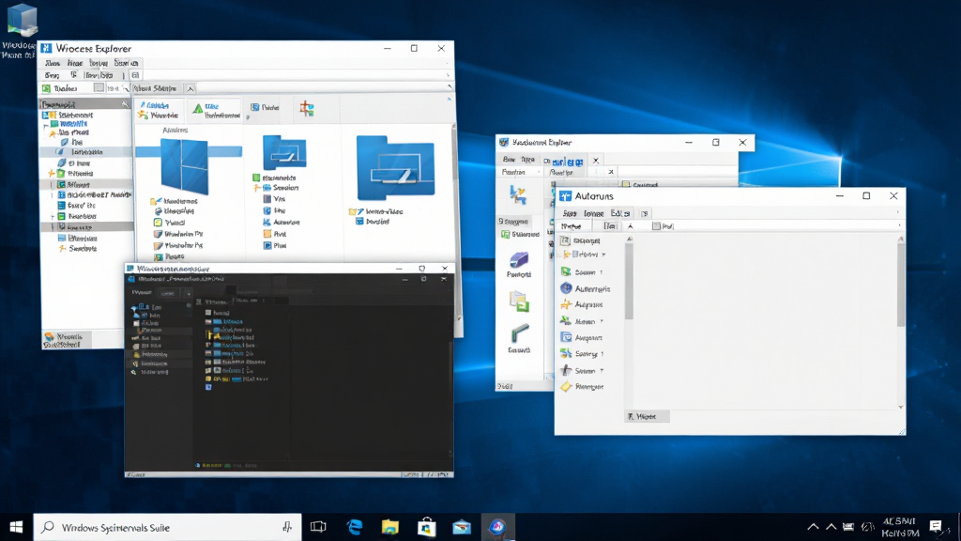Click the button at the bottom of the Autoruns window
Screen dimensions: 961x541
648,416
